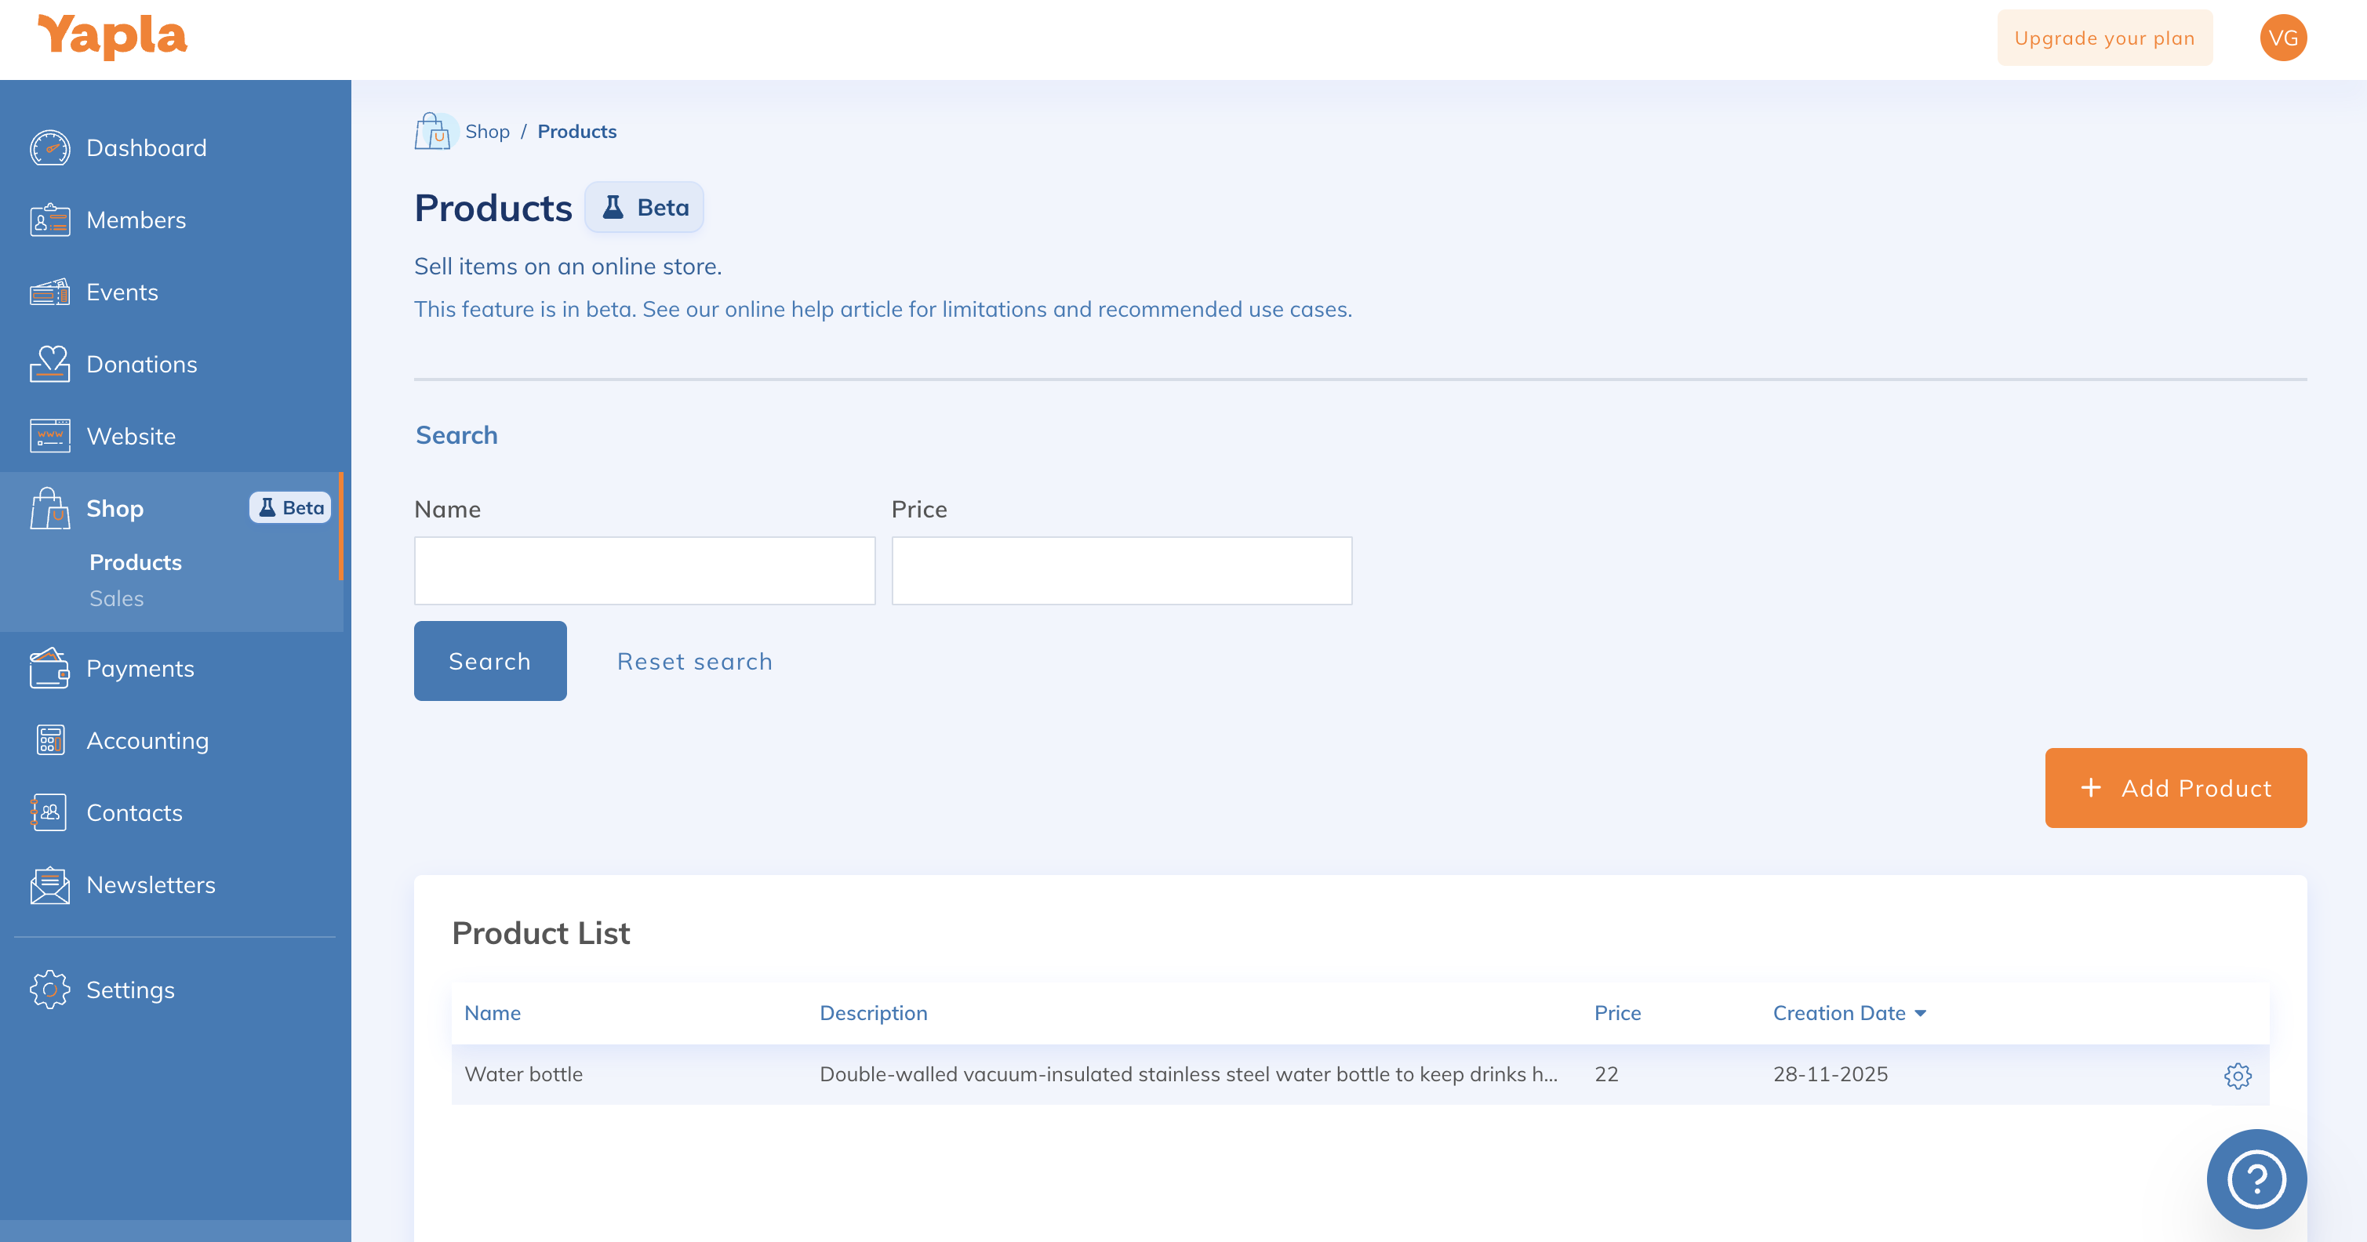Open Dashboard from the sidebar
The image size is (2367, 1242).
click(49, 147)
